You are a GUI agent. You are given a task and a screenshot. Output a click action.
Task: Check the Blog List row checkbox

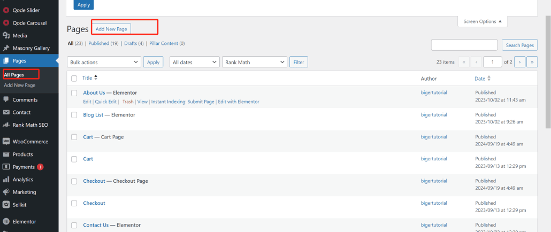tap(74, 115)
